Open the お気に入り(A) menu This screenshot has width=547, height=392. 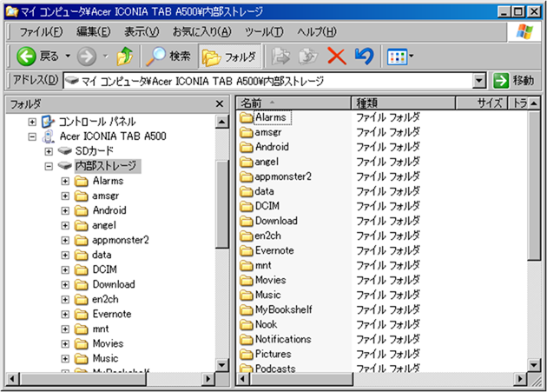pos(202,32)
